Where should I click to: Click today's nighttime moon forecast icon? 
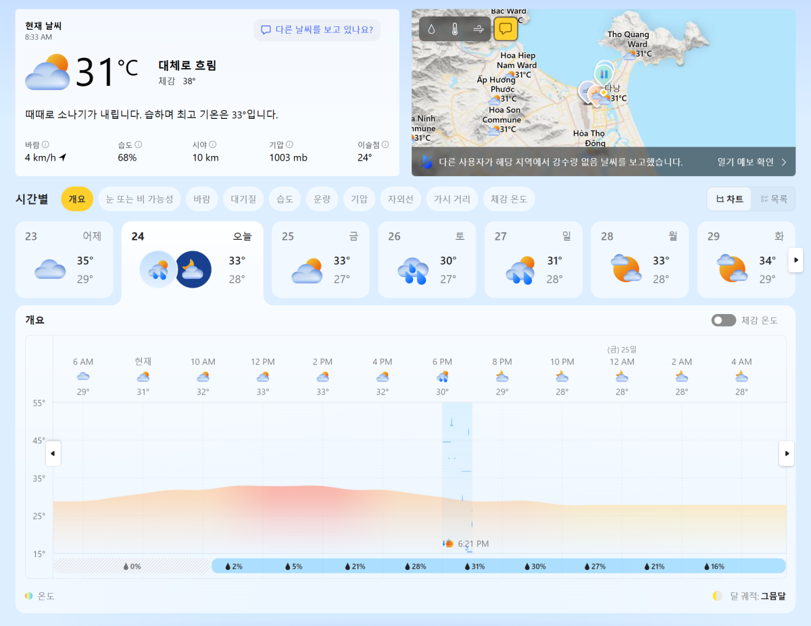pyautogui.click(x=193, y=269)
